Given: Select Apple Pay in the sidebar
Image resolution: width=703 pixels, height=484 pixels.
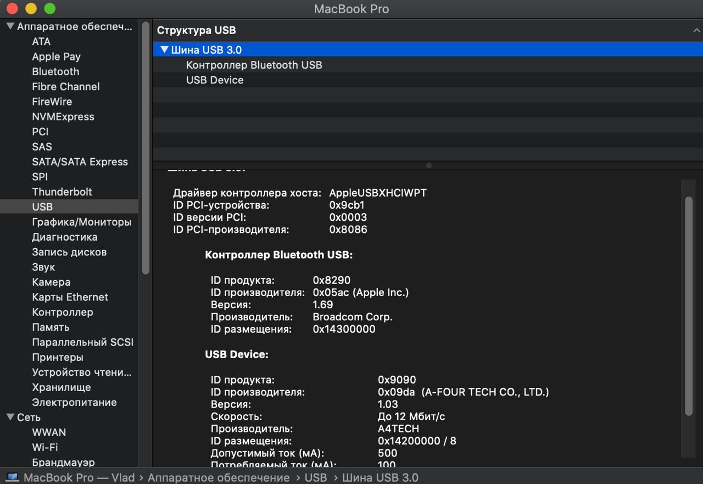Looking at the screenshot, I should (x=56, y=57).
